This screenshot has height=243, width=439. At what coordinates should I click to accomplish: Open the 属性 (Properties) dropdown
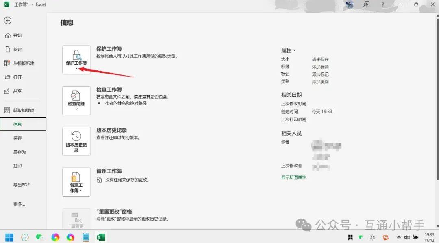[x=289, y=50]
